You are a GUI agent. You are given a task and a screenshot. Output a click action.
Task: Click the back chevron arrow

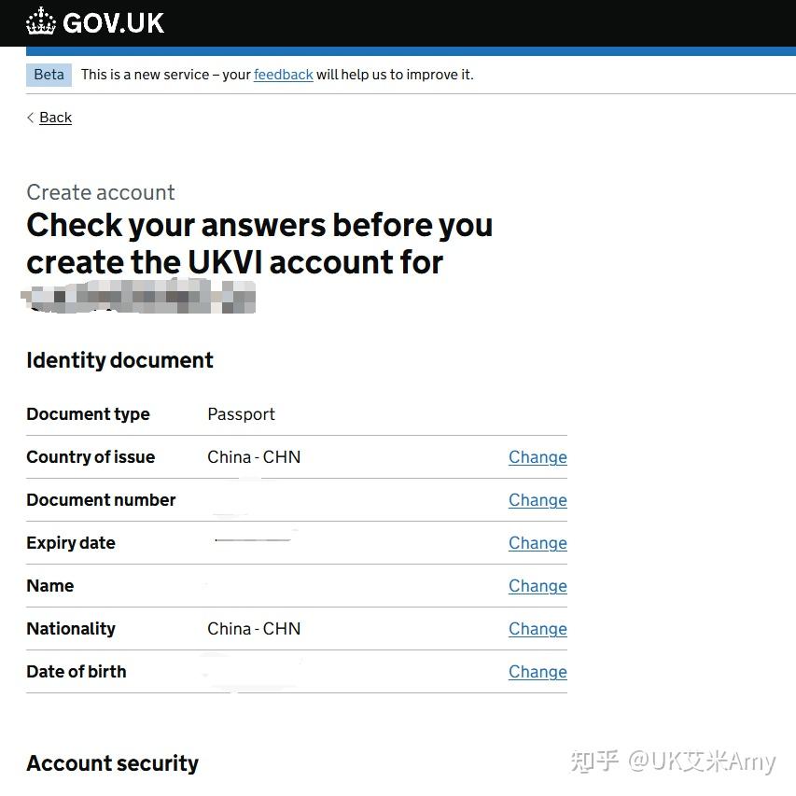[x=31, y=118]
